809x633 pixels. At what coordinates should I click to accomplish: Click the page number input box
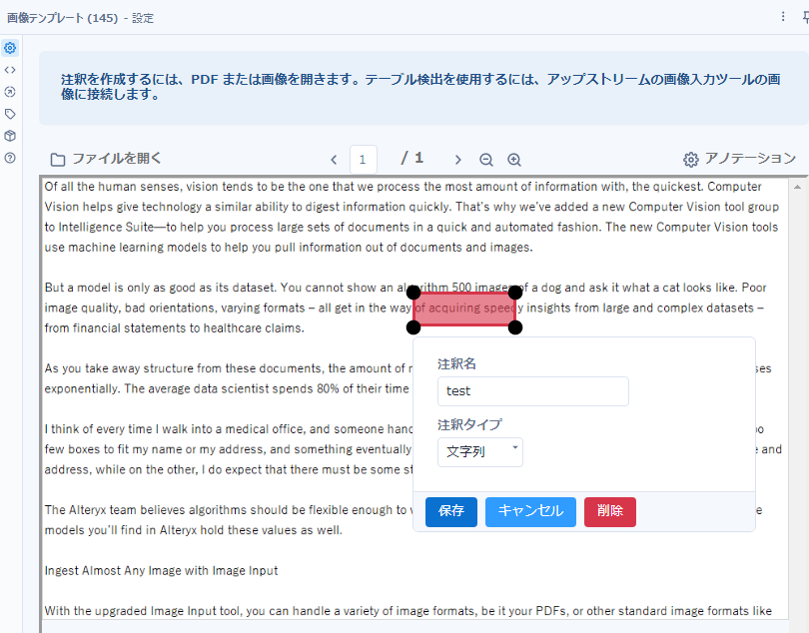point(364,159)
